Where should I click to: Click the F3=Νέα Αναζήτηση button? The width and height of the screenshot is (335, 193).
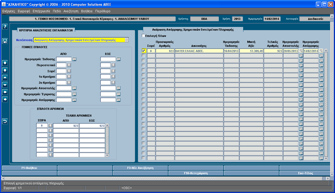(x=141, y=168)
